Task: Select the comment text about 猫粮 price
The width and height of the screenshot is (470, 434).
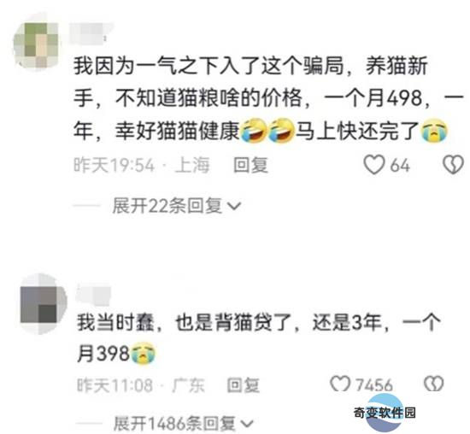Action: 268,98
